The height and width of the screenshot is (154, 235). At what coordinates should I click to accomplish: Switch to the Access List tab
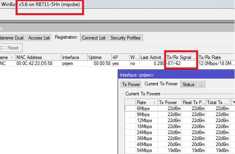pyautogui.click(x=39, y=38)
